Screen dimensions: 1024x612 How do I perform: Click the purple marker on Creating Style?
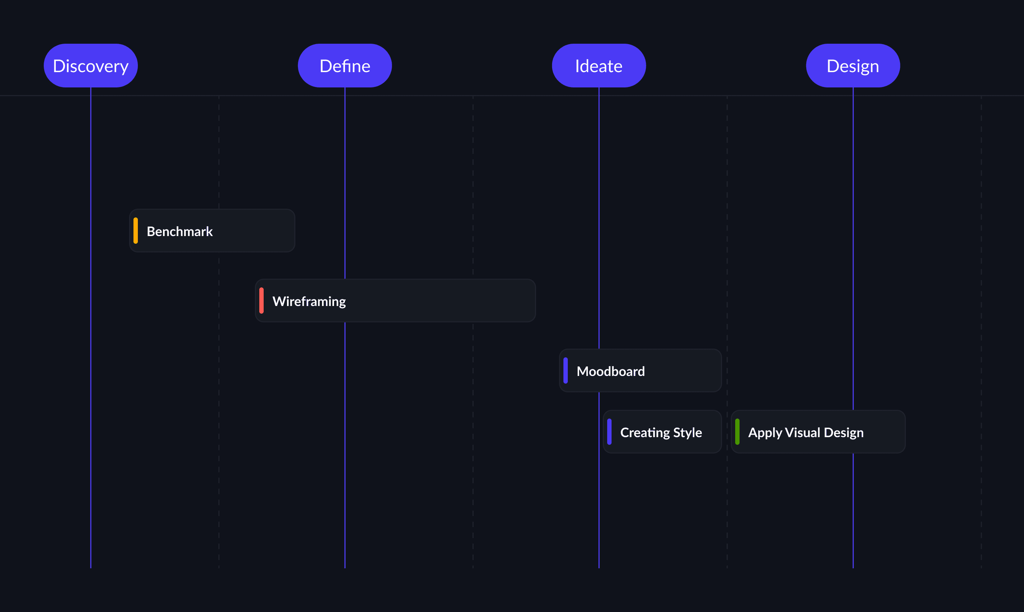point(609,432)
